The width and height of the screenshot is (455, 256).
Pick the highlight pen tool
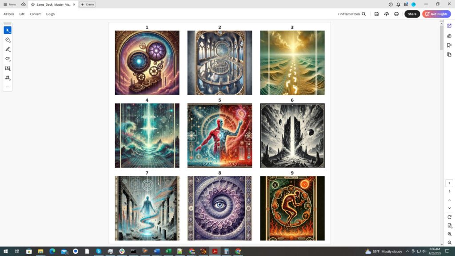click(x=8, y=49)
